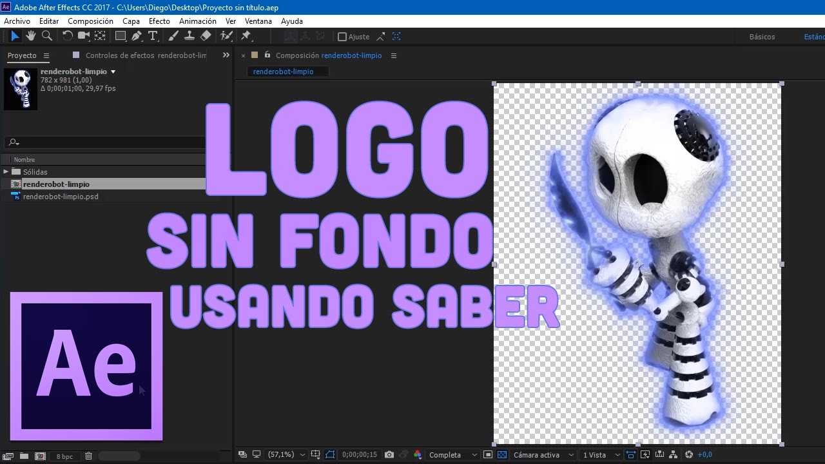The width and height of the screenshot is (825, 464).
Task: Open the Composición menu
Action: pos(90,21)
